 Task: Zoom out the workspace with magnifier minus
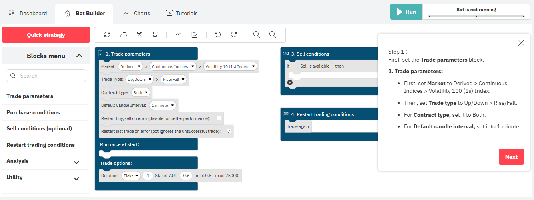(x=273, y=34)
